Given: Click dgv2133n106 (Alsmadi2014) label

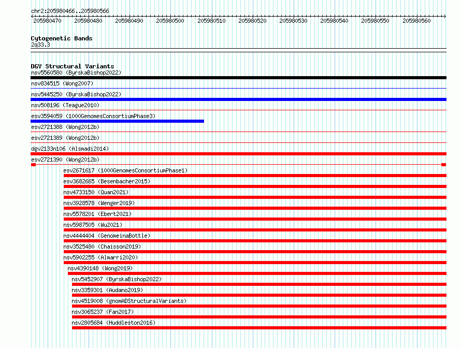Looking at the screenshot, I should coord(70,149).
